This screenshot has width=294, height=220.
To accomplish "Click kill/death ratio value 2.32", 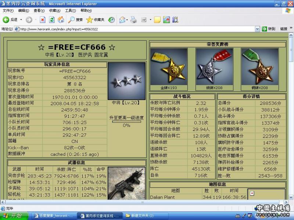I will (201, 103).
